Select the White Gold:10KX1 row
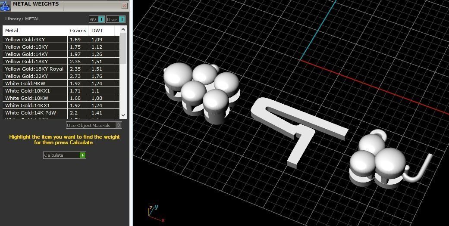 click(61, 90)
